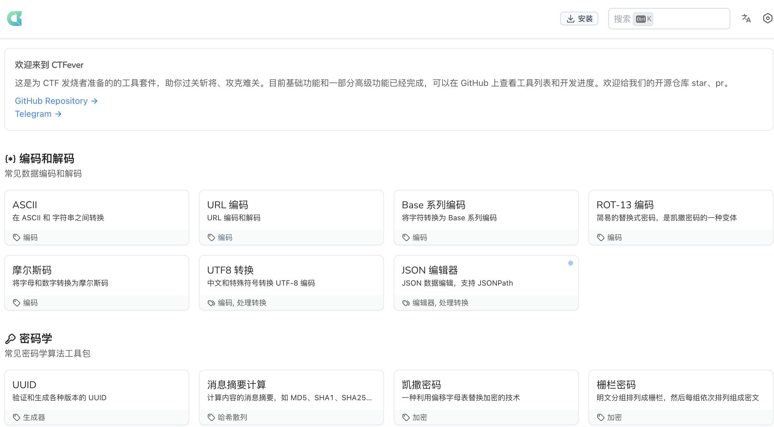Open the Telegram link
The image size is (774, 427).
(x=38, y=114)
